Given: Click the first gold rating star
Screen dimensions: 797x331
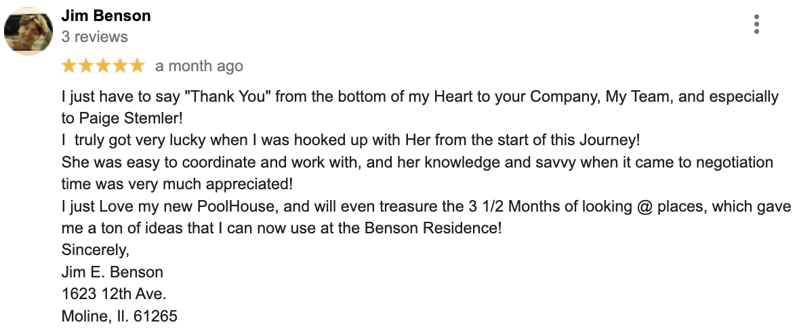Looking at the screenshot, I should (69, 66).
